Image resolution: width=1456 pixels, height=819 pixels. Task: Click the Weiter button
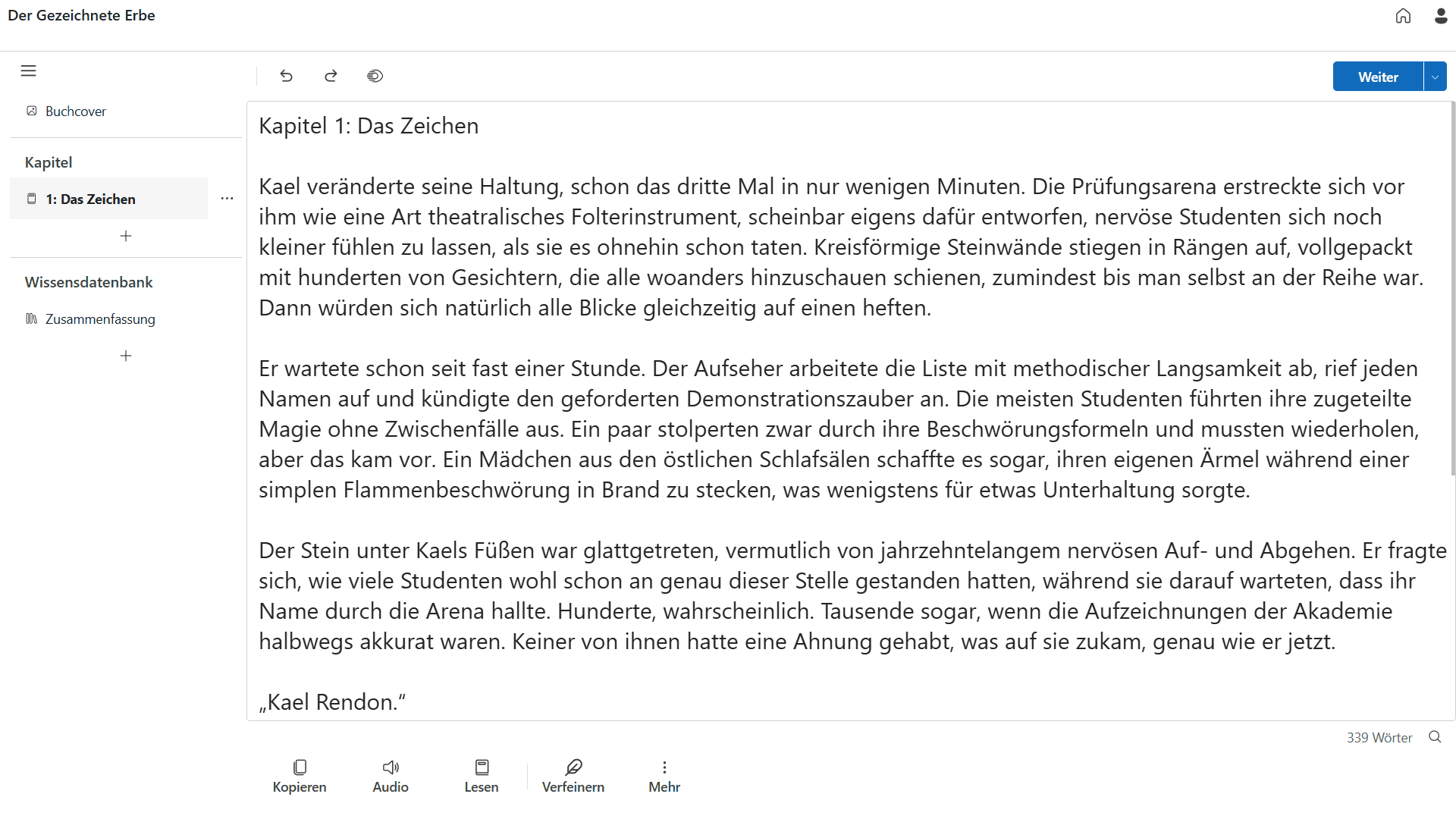(1378, 77)
